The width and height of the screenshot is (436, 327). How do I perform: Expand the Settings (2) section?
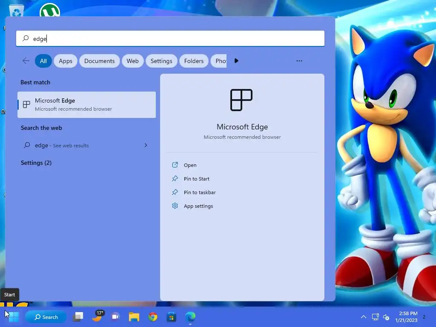pyautogui.click(x=36, y=163)
